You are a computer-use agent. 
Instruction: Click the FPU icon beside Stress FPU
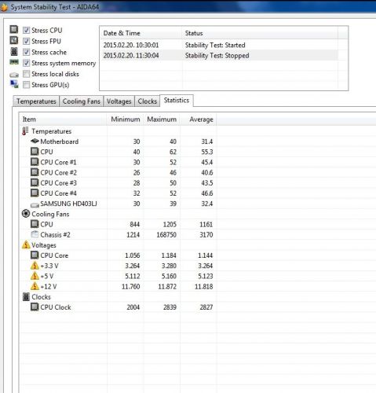pyautogui.click(x=14, y=40)
